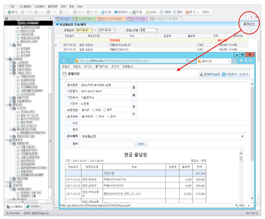
Task: Open the 시스템메뉴 menu
Action: (25, 7)
